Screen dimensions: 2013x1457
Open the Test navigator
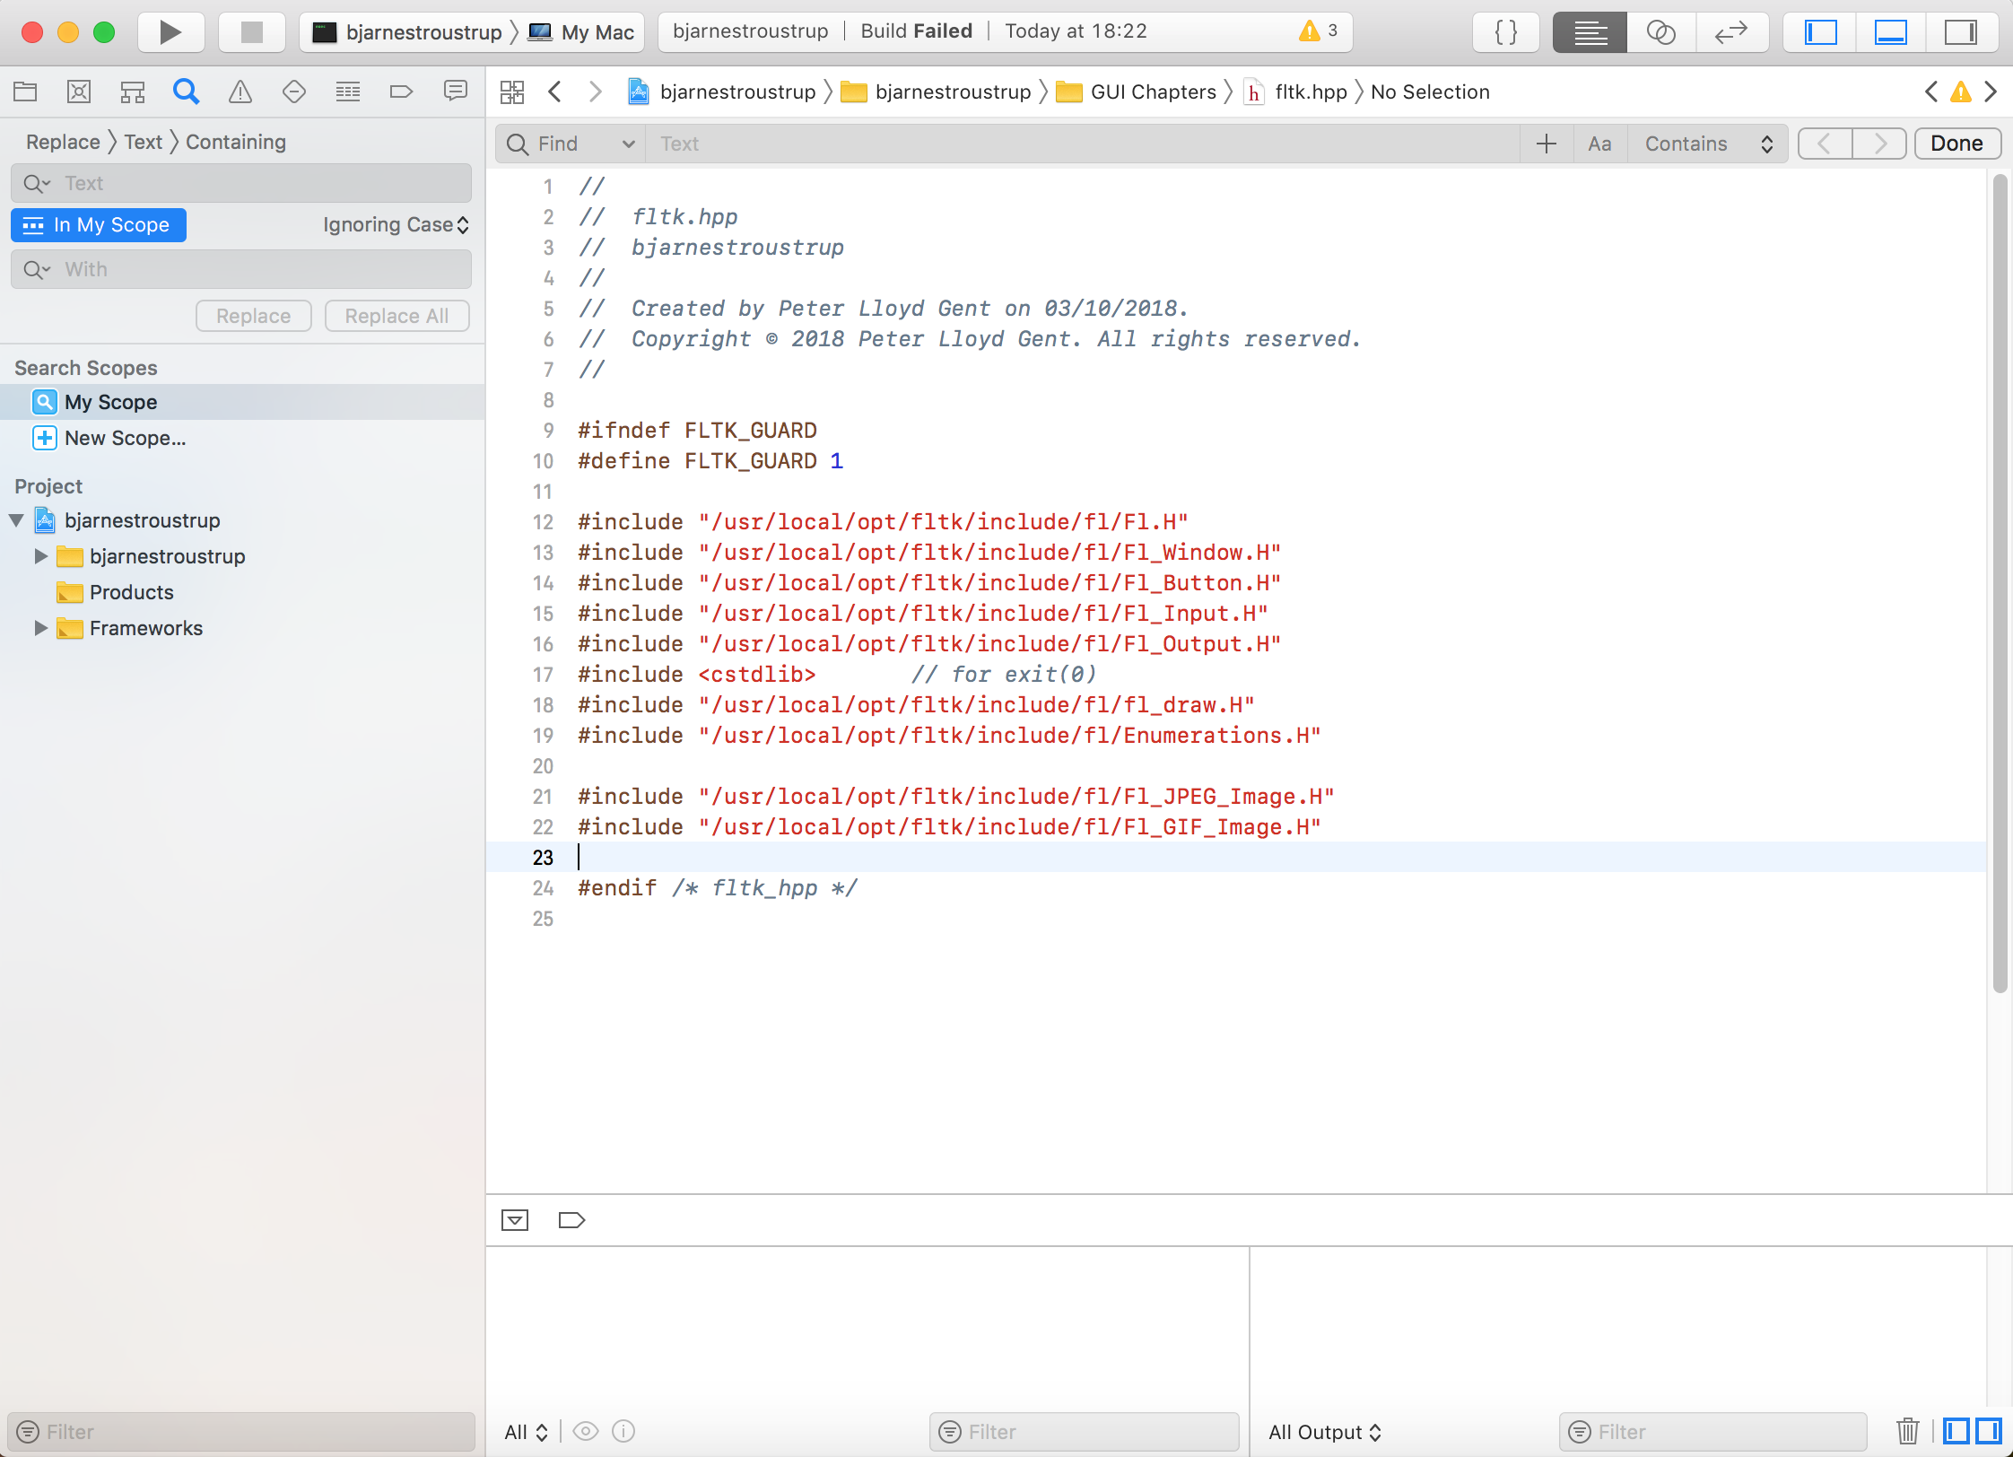[294, 92]
